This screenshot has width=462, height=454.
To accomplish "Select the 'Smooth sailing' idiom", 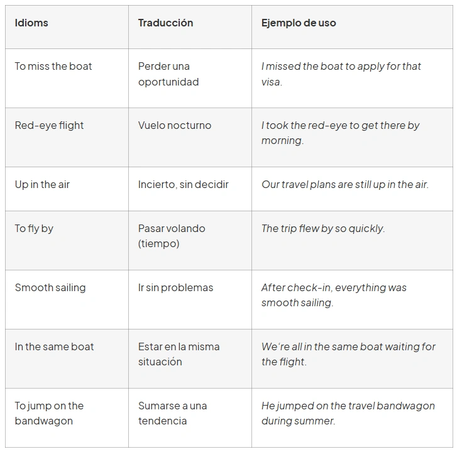I will click(50, 288).
